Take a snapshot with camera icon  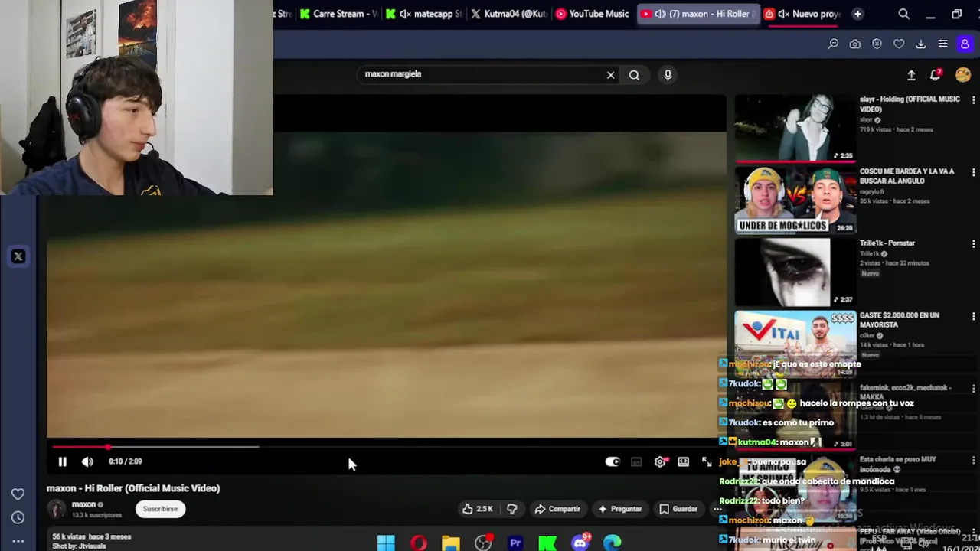[x=854, y=44]
